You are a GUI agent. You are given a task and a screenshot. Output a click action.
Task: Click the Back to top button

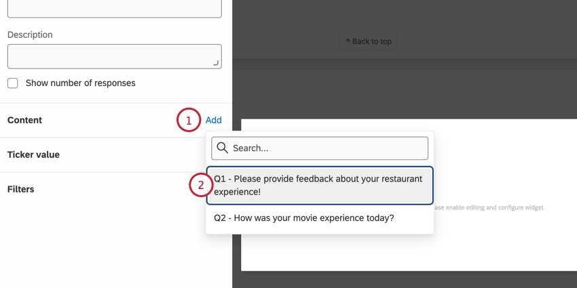click(368, 41)
